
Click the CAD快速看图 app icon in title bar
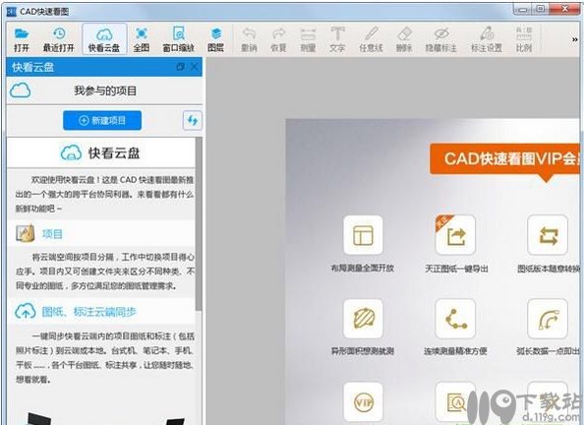pyautogui.click(x=12, y=12)
